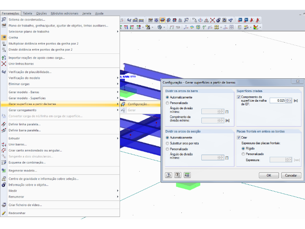This screenshot has height=229, width=305.
Task: Expand Gerar modelo - Barras submenu
Action: [60, 92]
